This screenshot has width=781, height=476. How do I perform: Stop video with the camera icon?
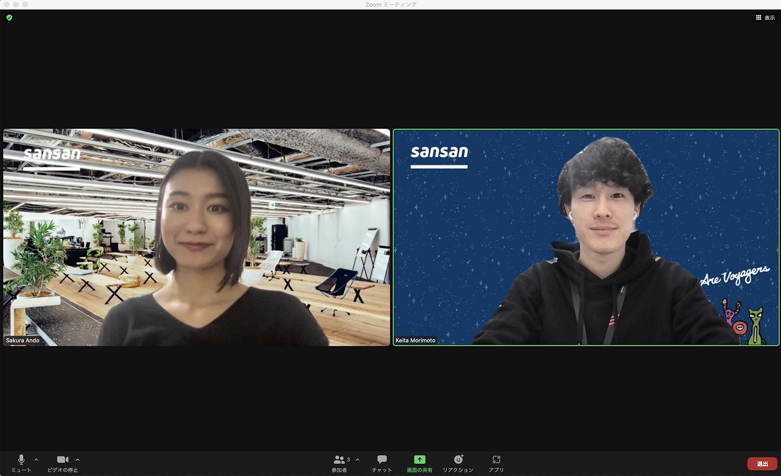coord(62,460)
